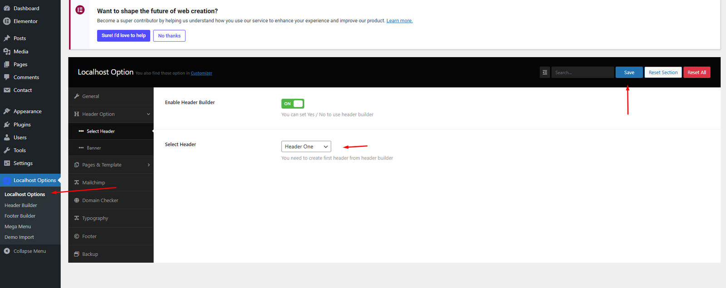Turn off the Enable Header Builder switch
Viewport: 726px width, 288px height.
click(x=293, y=104)
